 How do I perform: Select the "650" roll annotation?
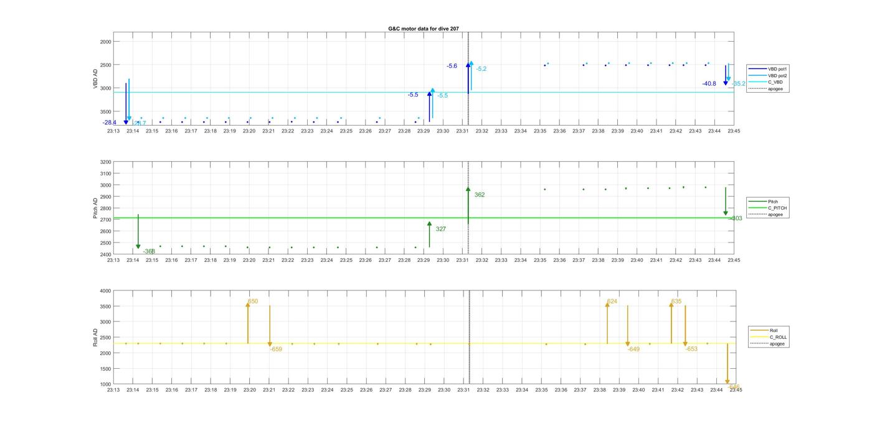click(x=253, y=301)
